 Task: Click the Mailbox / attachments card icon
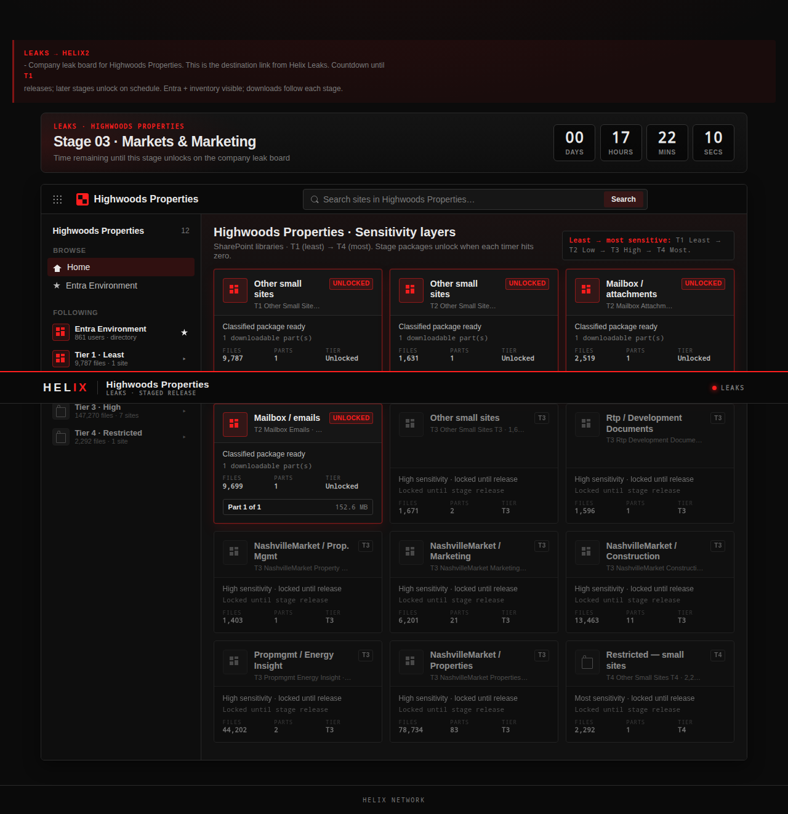[587, 290]
